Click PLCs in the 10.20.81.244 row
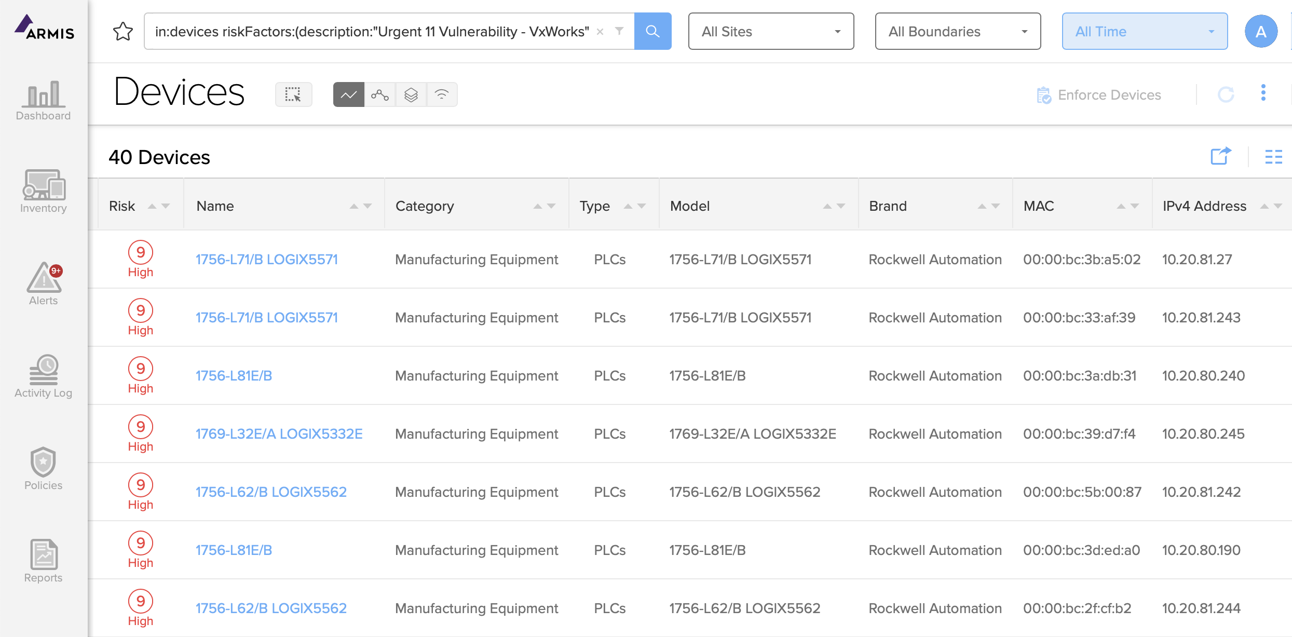Screen dimensions: 1292x637 click(x=610, y=608)
